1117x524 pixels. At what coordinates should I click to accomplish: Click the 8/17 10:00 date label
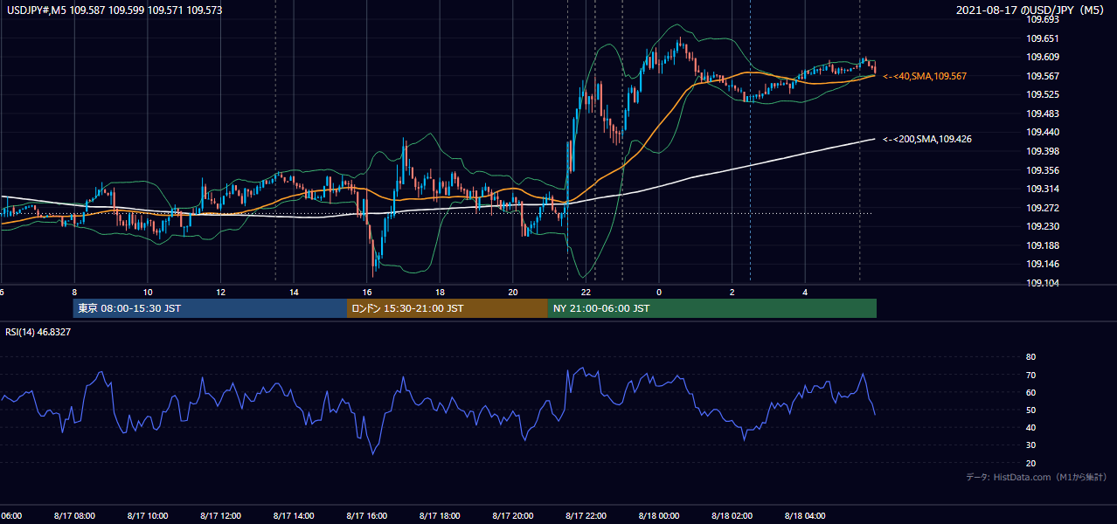click(x=148, y=516)
